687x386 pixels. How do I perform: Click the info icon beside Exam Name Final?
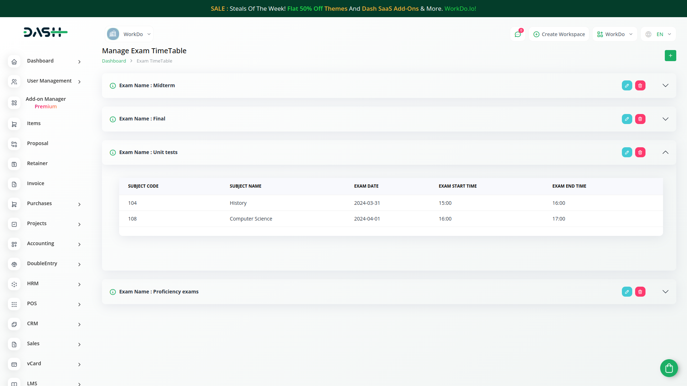pyautogui.click(x=113, y=119)
